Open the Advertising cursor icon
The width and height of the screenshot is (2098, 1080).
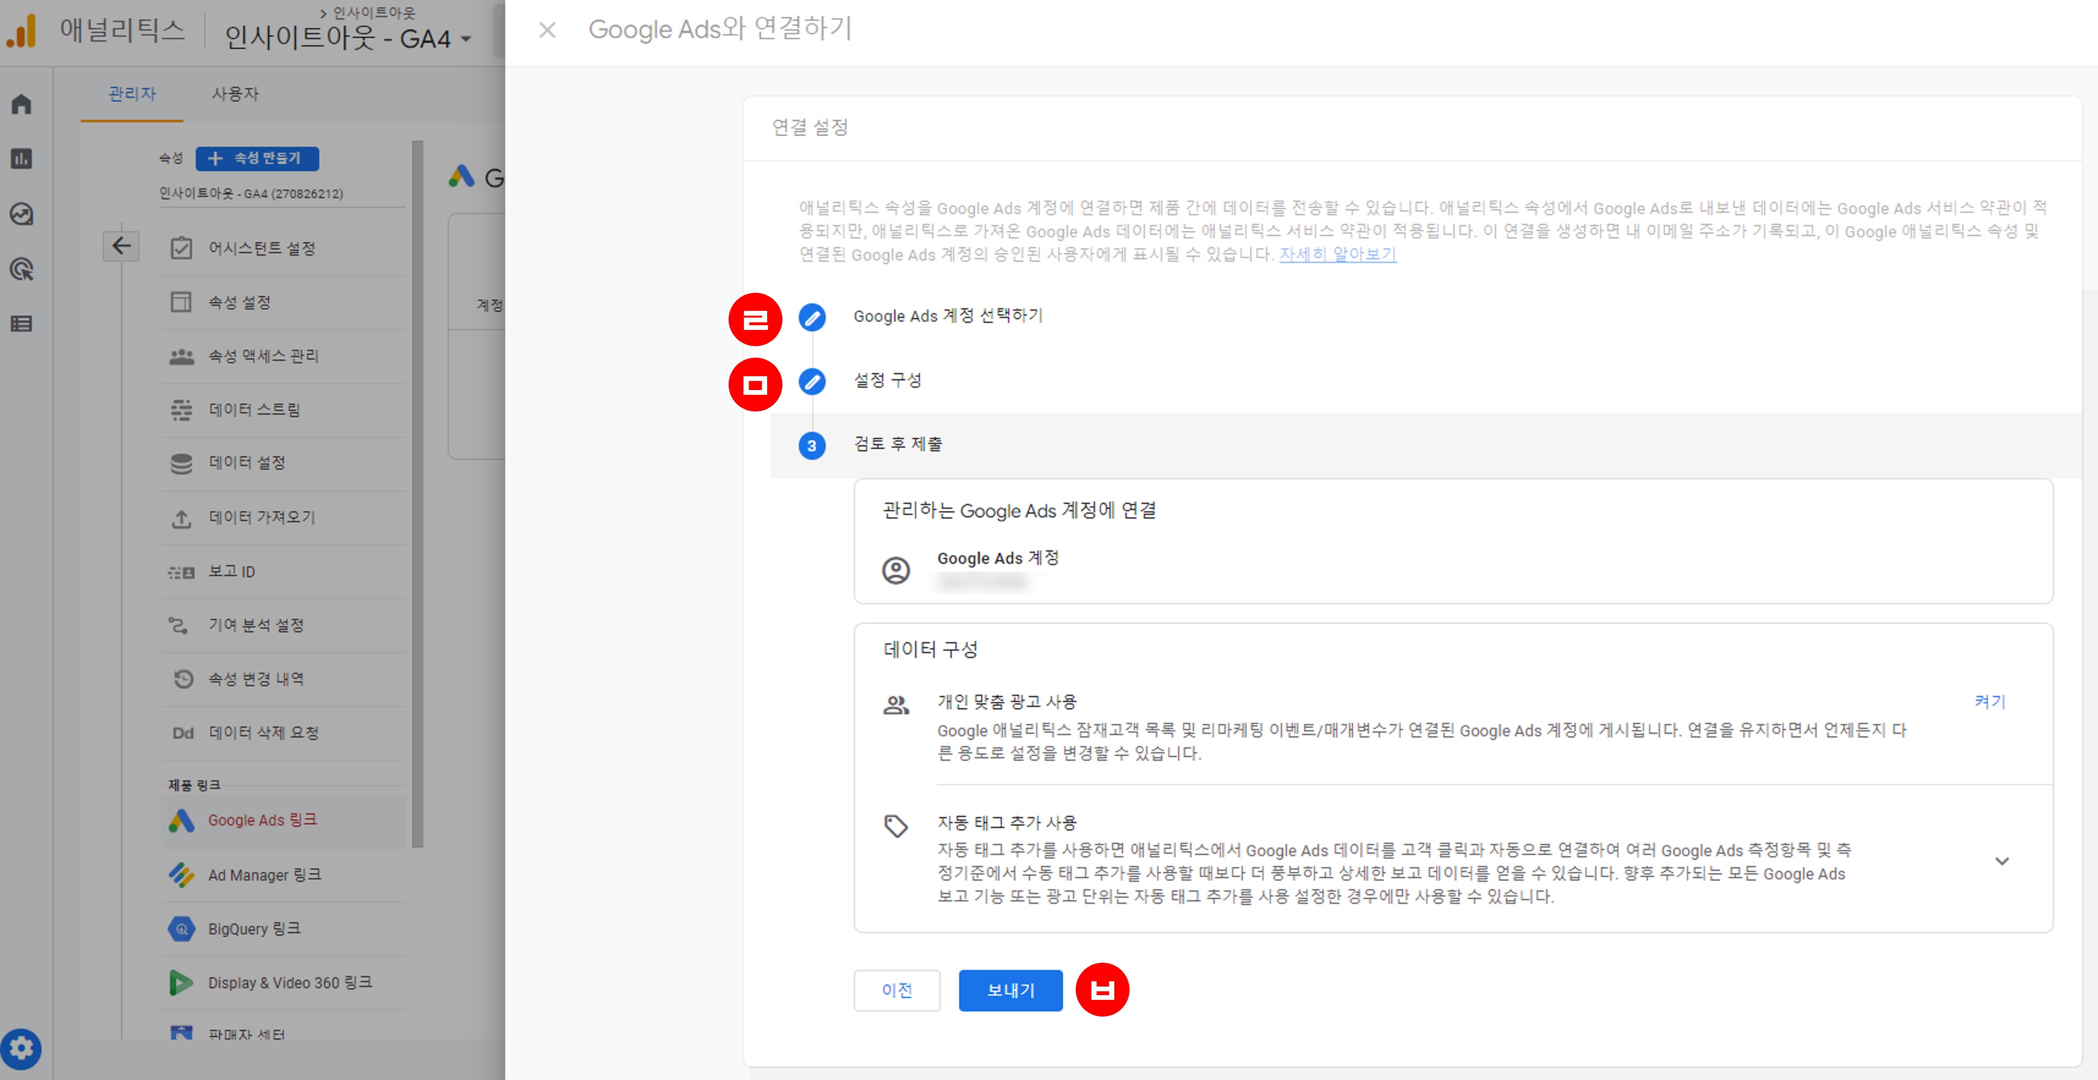pos(22,269)
